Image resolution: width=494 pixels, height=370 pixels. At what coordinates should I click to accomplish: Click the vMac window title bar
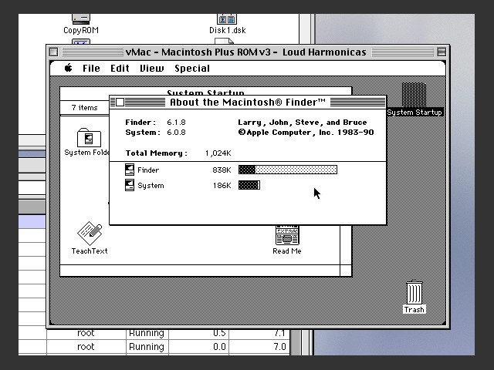[x=245, y=52]
